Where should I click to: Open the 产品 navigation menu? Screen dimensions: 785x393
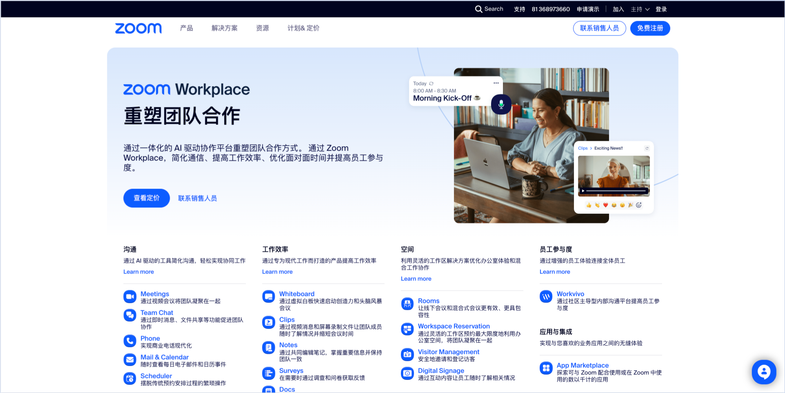click(187, 28)
